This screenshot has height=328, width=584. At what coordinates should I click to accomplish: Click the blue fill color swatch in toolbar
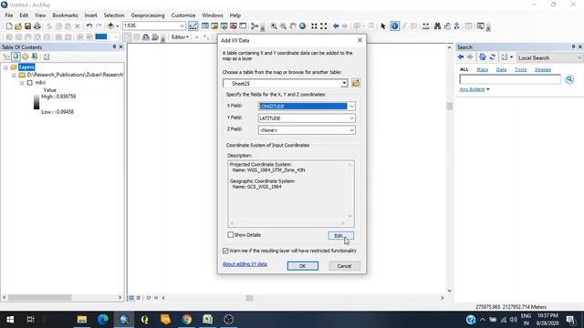coord(101,36)
